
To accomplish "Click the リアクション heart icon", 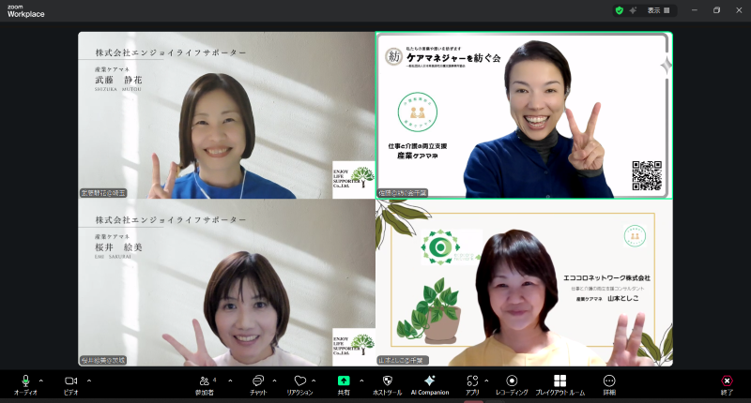I will (299, 382).
